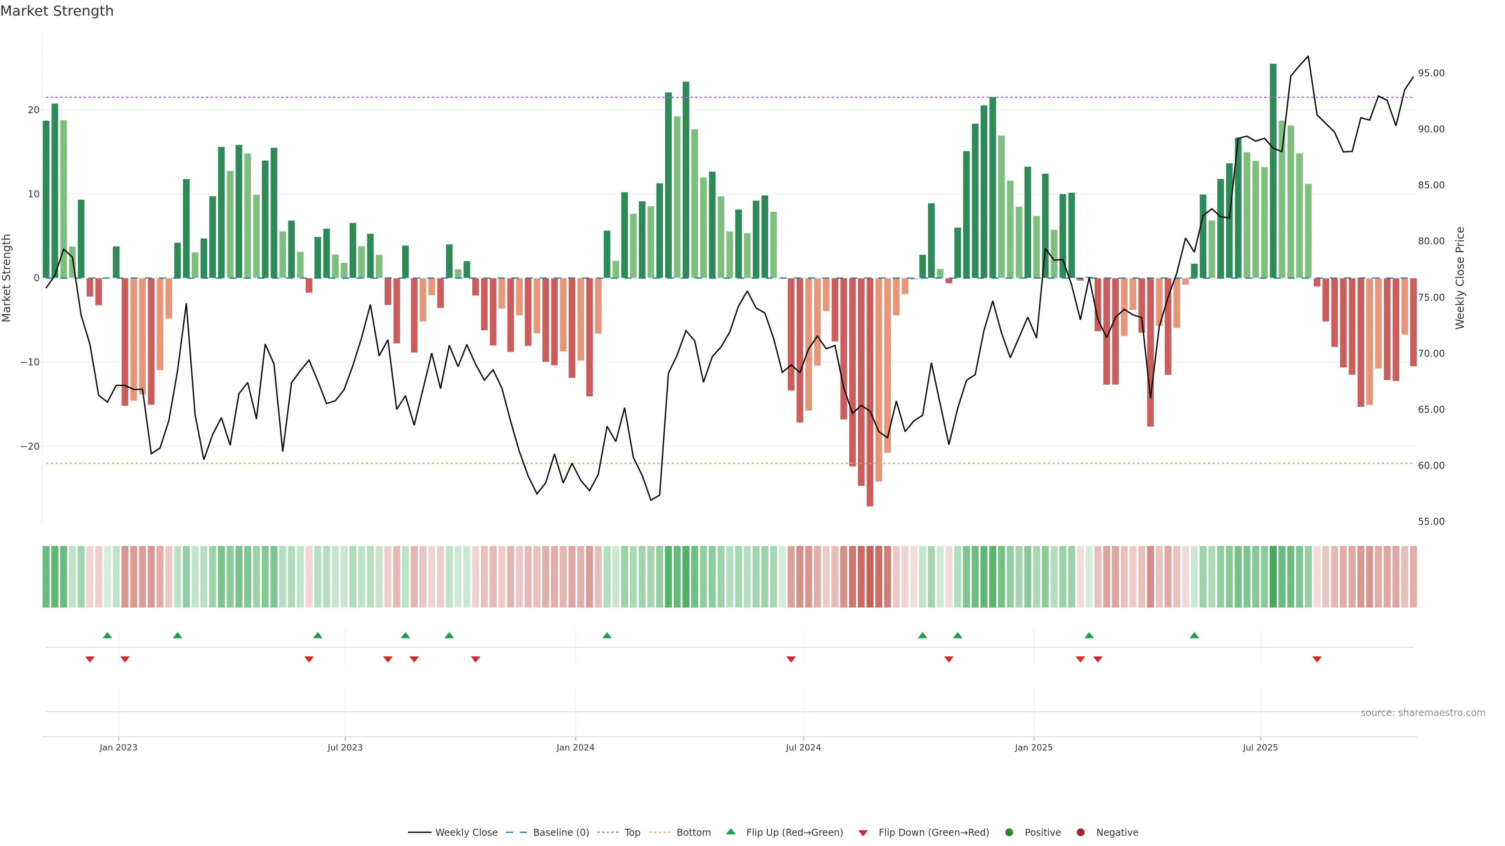This screenshot has width=1505, height=846.
Task: Click the last red flip-down marker near Jul 2025
Action: coord(1317,659)
